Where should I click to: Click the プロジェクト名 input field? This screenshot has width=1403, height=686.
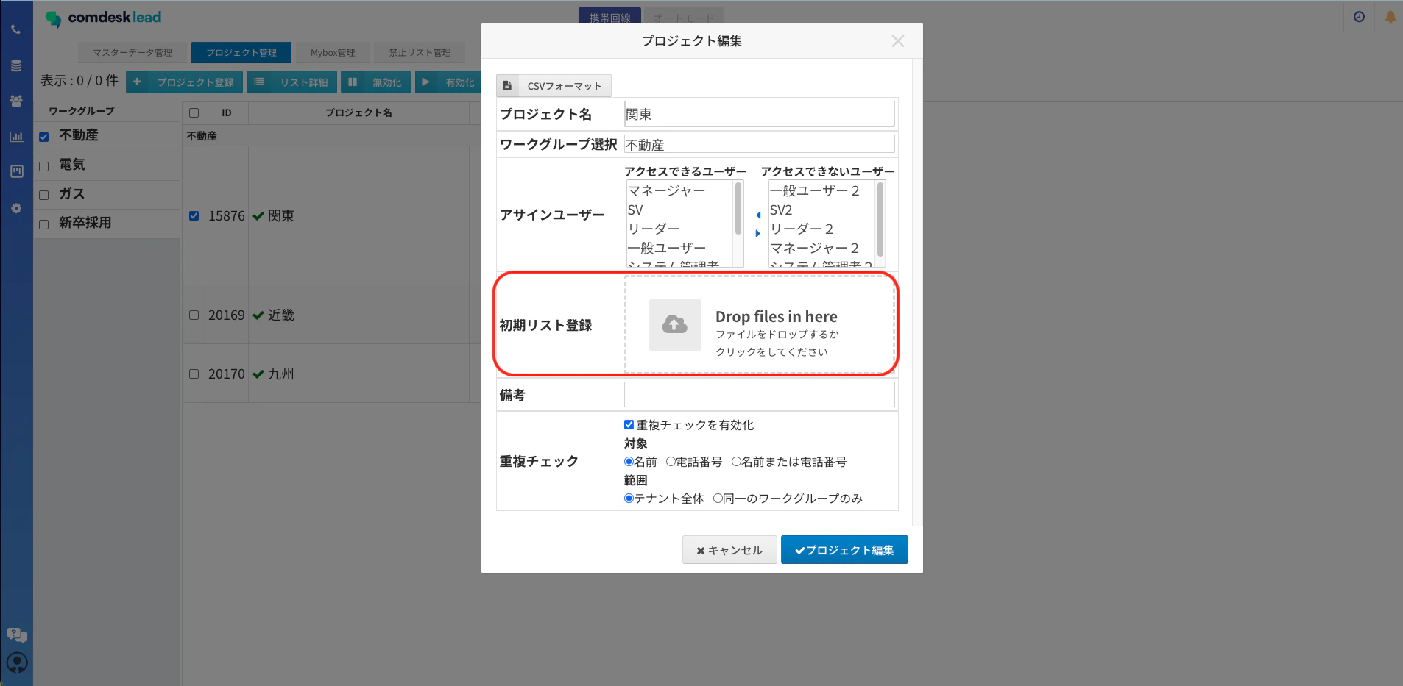(760, 114)
